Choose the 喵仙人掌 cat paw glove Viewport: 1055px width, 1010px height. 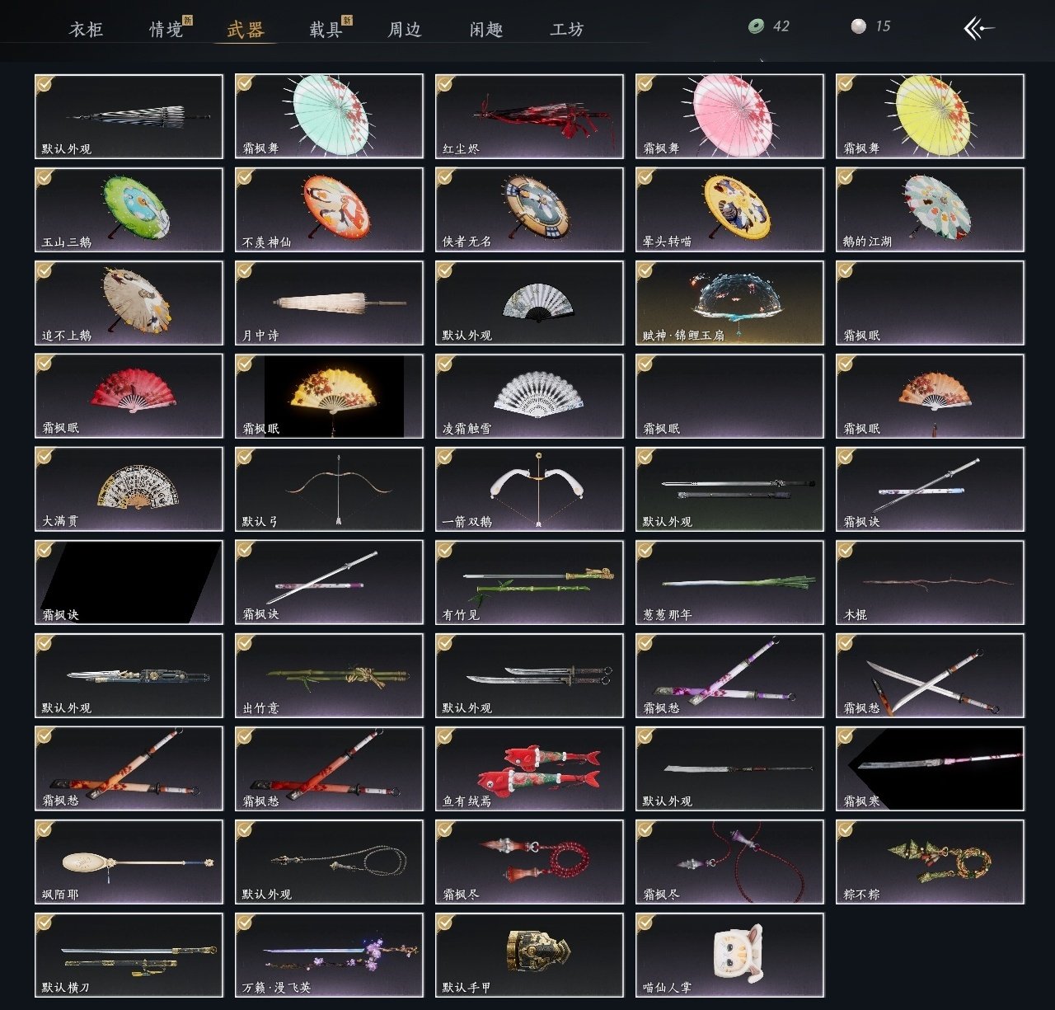coord(729,955)
